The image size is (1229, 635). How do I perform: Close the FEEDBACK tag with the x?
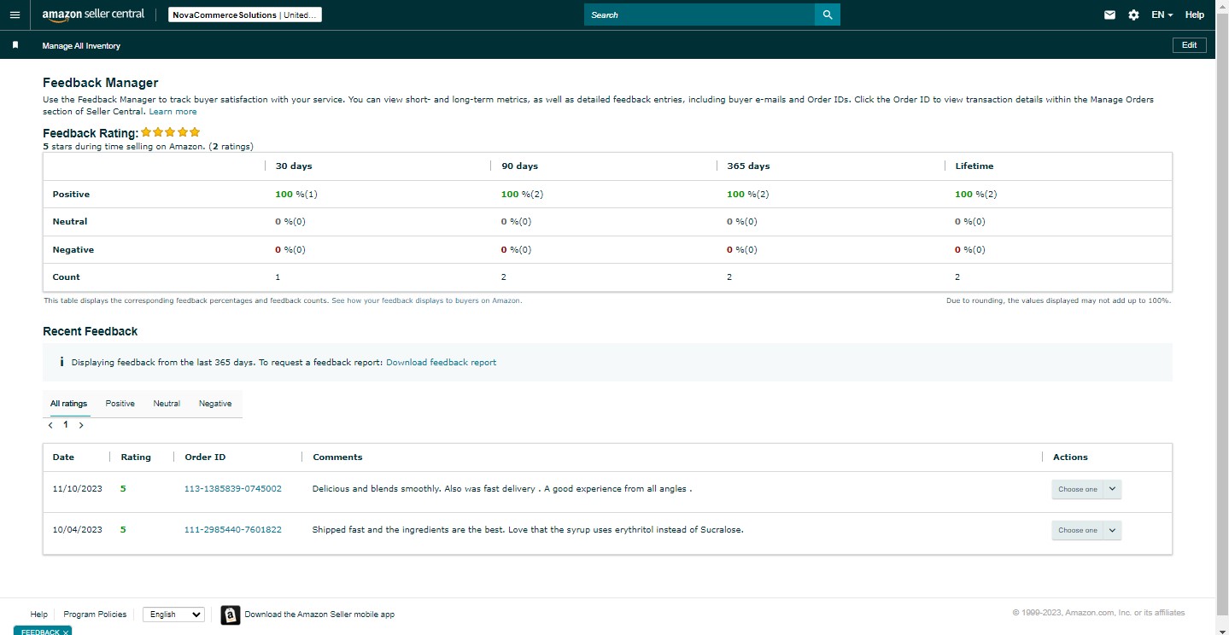tap(66, 632)
